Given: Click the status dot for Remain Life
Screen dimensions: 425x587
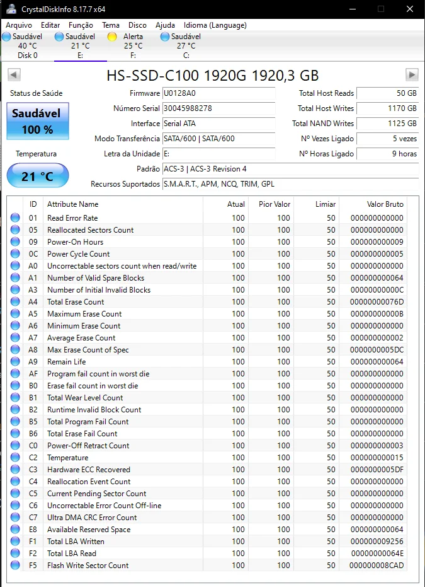Looking at the screenshot, I should pyautogui.click(x=15, y=362).
